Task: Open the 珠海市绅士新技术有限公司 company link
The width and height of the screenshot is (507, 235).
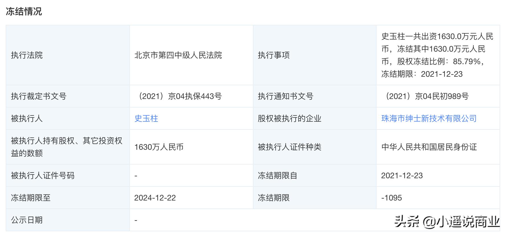Action: coord(429,118)
